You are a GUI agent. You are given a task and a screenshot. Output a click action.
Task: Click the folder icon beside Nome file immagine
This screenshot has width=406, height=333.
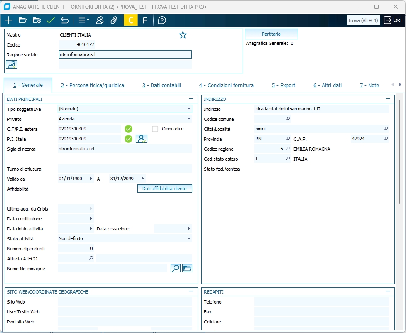(187, 269)
